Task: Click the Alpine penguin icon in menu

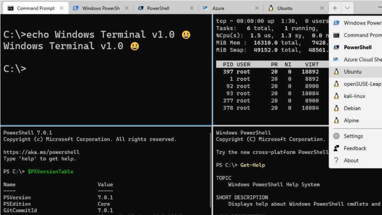Action: coord(336,121)
